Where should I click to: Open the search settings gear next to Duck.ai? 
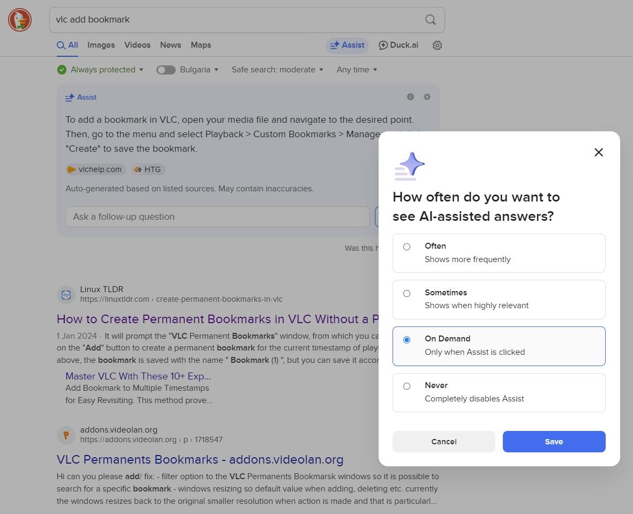(437, 45)
